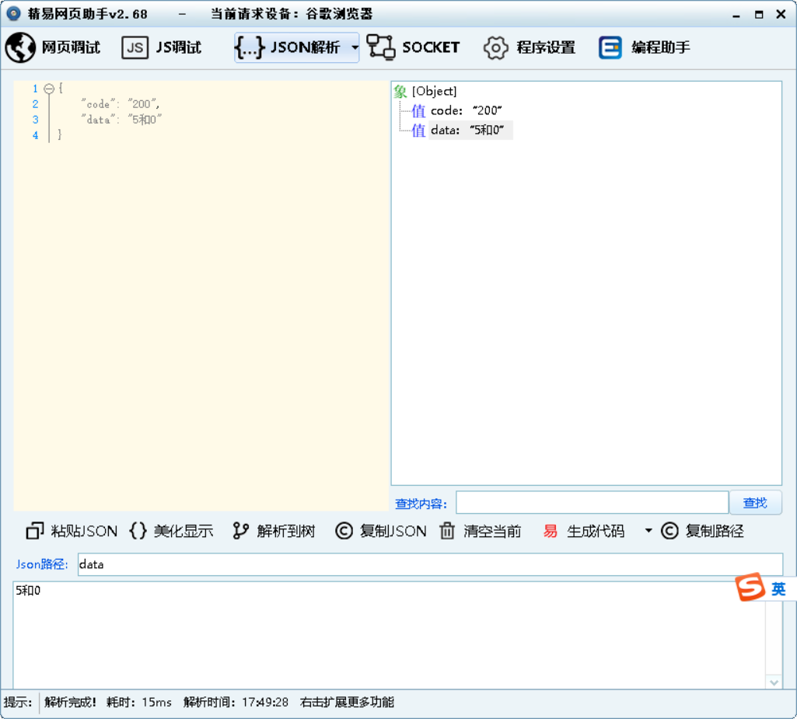Open the 网页调试 globe icon

click(x=21, y=47)
